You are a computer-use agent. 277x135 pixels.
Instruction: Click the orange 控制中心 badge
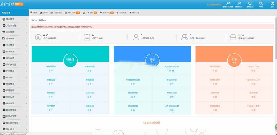pos(19,4)
